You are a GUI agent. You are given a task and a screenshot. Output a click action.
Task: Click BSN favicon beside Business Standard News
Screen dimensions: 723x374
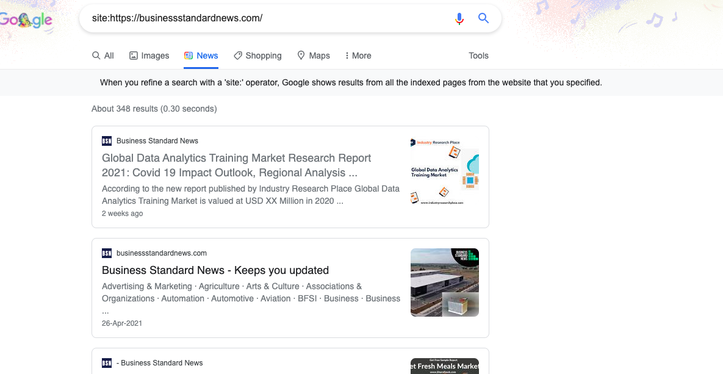coord(107,141)
